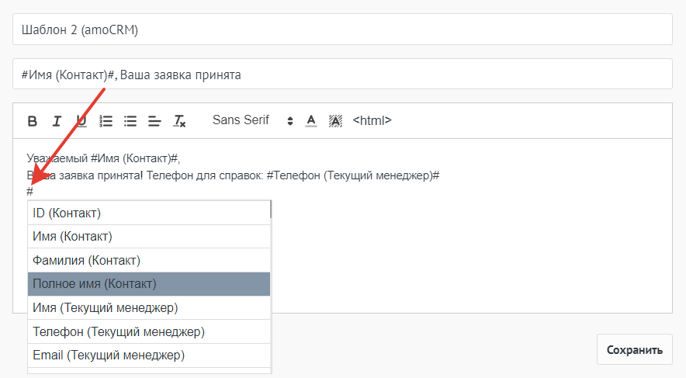This screenshot has height=378, width=686.
Task: Toggle underline formatting in editor toolbar
Action: coord(81,121)
